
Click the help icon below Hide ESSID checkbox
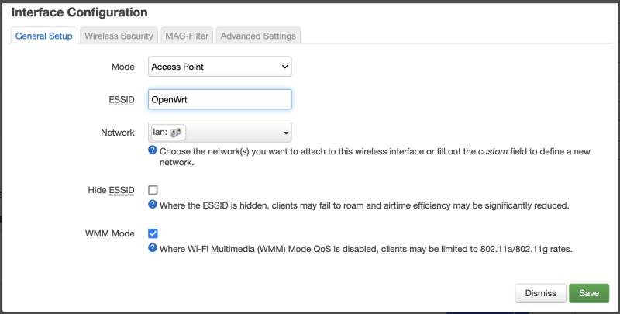pyautogui.click(x=153, y=205)
